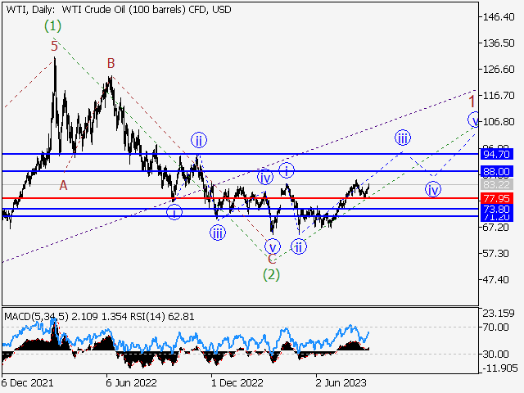
Task: Select the green (1) wave label
Action: tap(52, 25)
